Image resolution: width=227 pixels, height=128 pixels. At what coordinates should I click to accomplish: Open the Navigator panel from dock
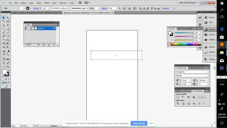pos(210,17)
